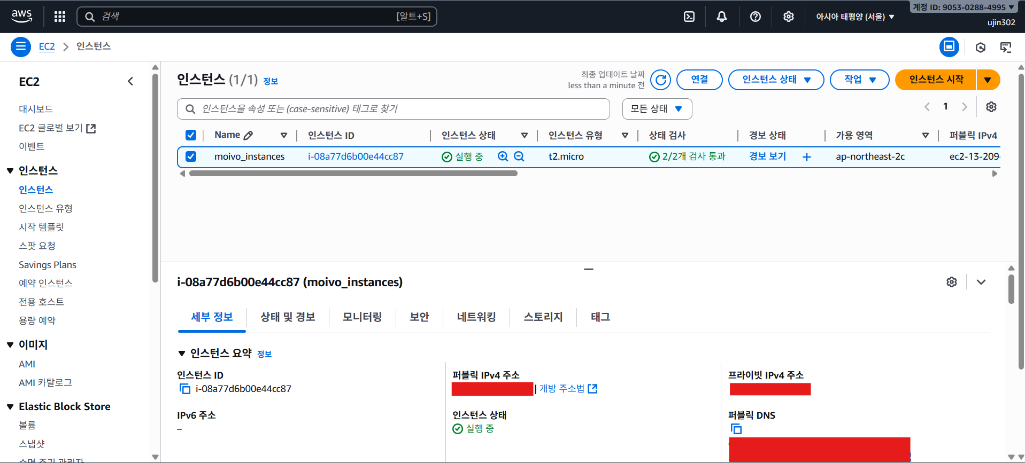Add alarm with plus icon in 경보 상태

[807, 157]
